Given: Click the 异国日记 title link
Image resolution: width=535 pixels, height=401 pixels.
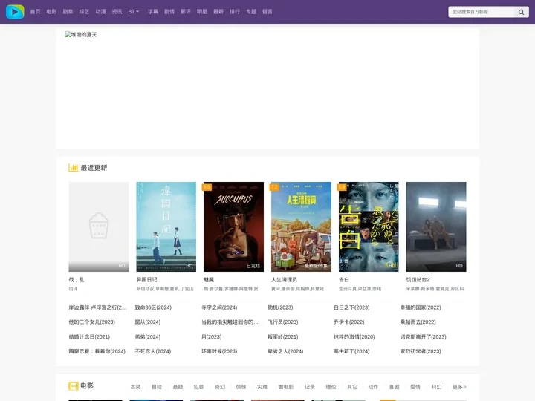Looking at the screenshot, I should [146, 280].
